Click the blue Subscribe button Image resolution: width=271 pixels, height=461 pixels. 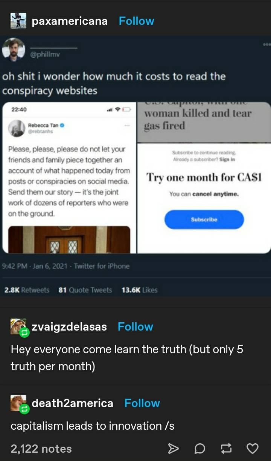tap(204, 219)
